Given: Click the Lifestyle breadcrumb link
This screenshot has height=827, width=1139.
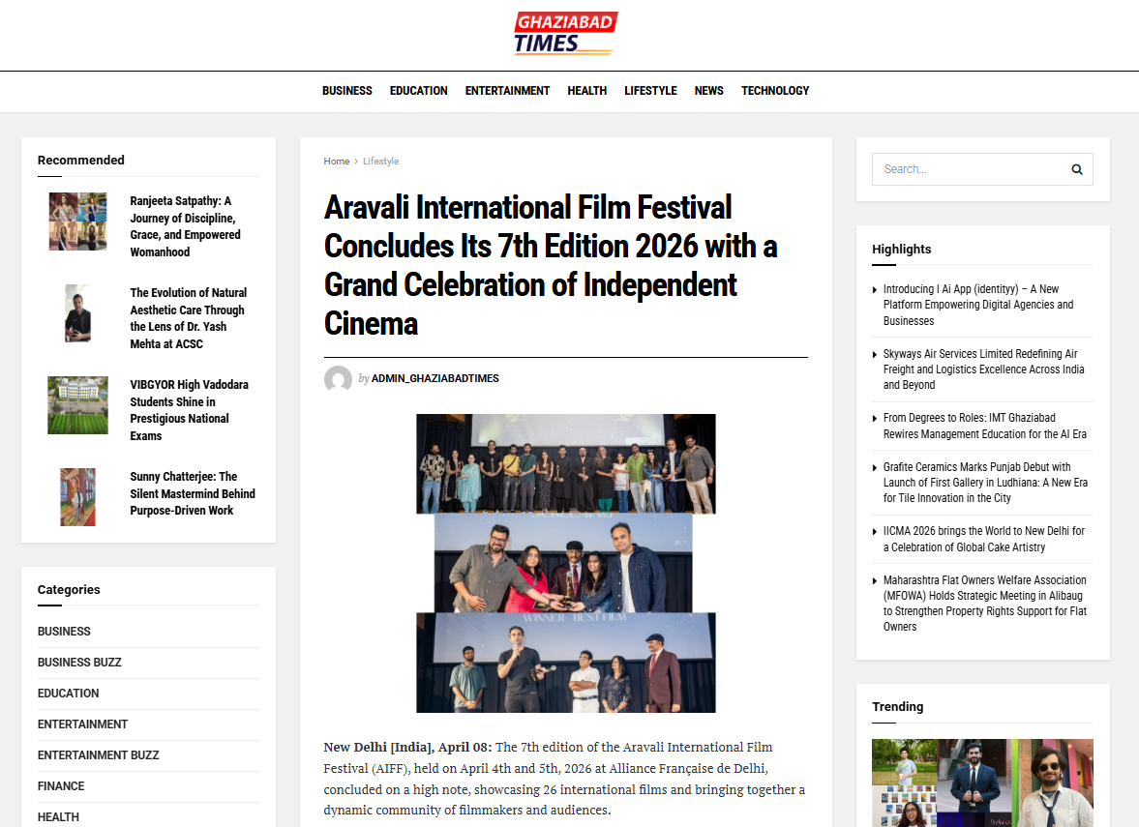Looking at the screenshot, I should coord(380,162).
